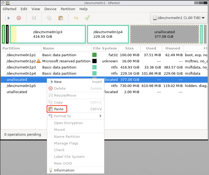The height and width of the screenshot is (175, 209).
Task: Click the 416.93 GiB size cell
Action: pos(130,67)
